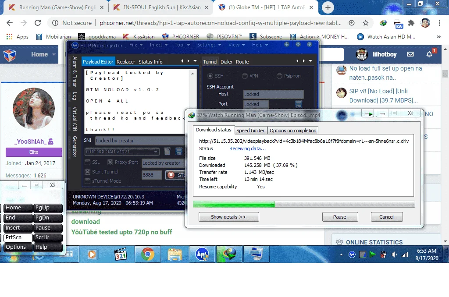Open the File menu dropdown

point(136,45)
